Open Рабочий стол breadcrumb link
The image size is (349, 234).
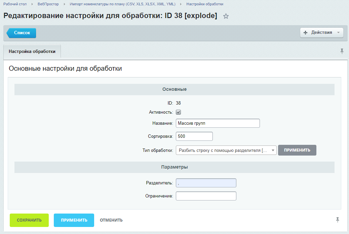(x=15, y=4)
